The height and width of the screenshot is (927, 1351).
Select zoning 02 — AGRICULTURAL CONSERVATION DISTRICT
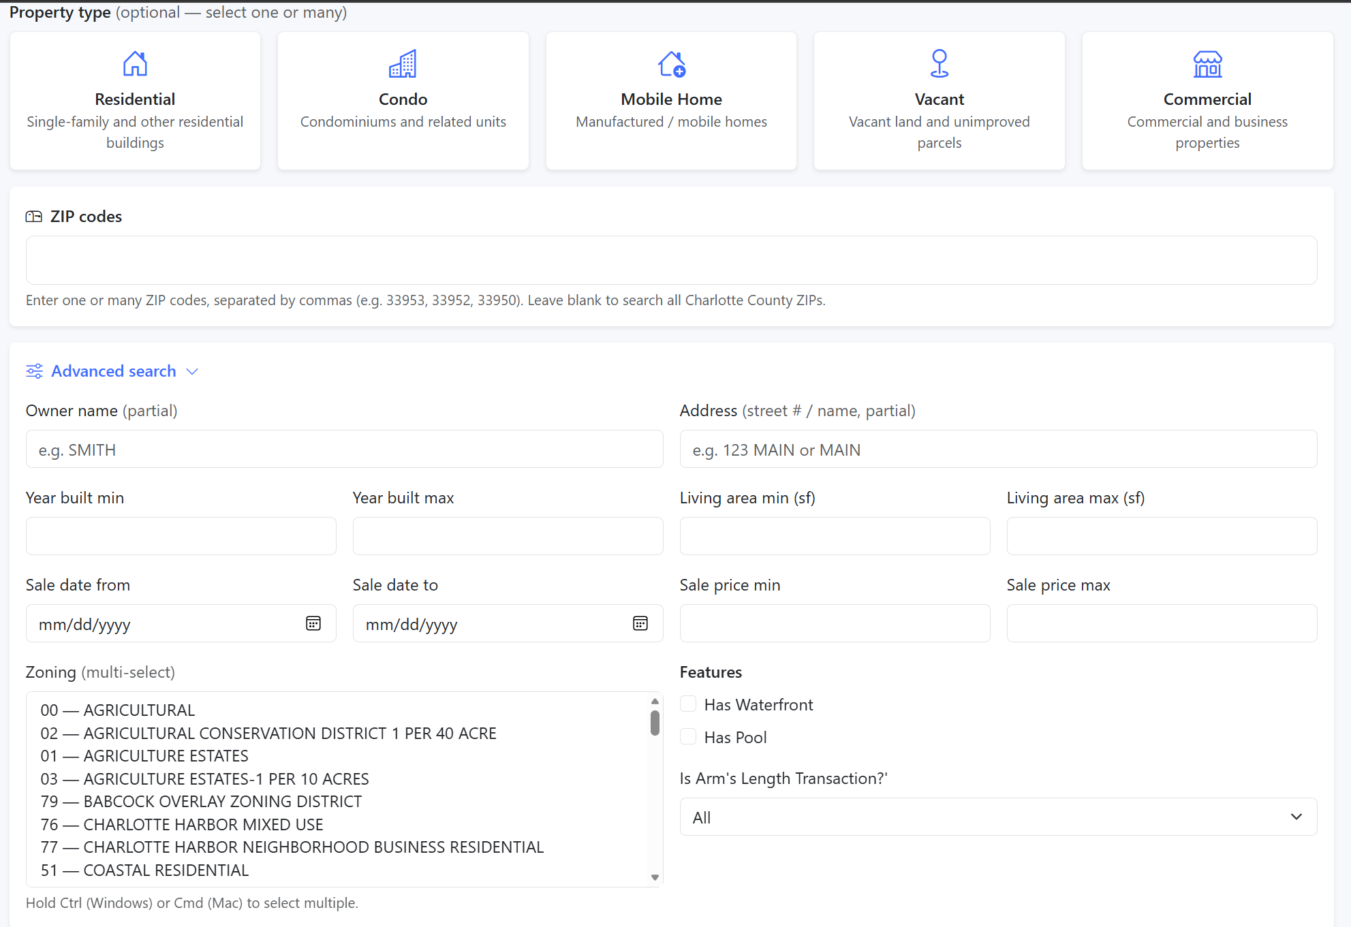pyautogui.click(x=337, y=734)
